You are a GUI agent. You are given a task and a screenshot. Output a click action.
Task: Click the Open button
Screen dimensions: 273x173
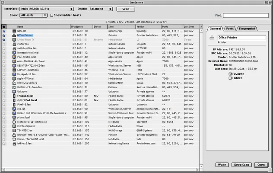261,165
